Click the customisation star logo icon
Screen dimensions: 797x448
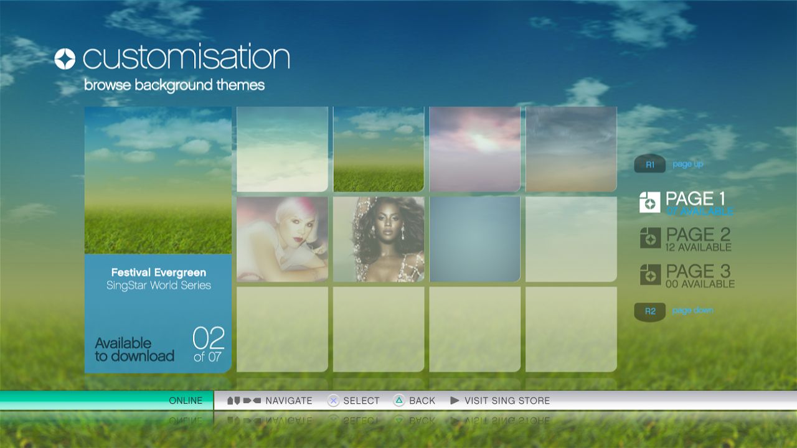tap(65, 58)
